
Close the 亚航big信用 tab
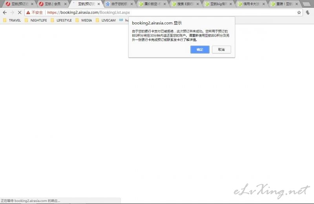click(x=231, y=4)
